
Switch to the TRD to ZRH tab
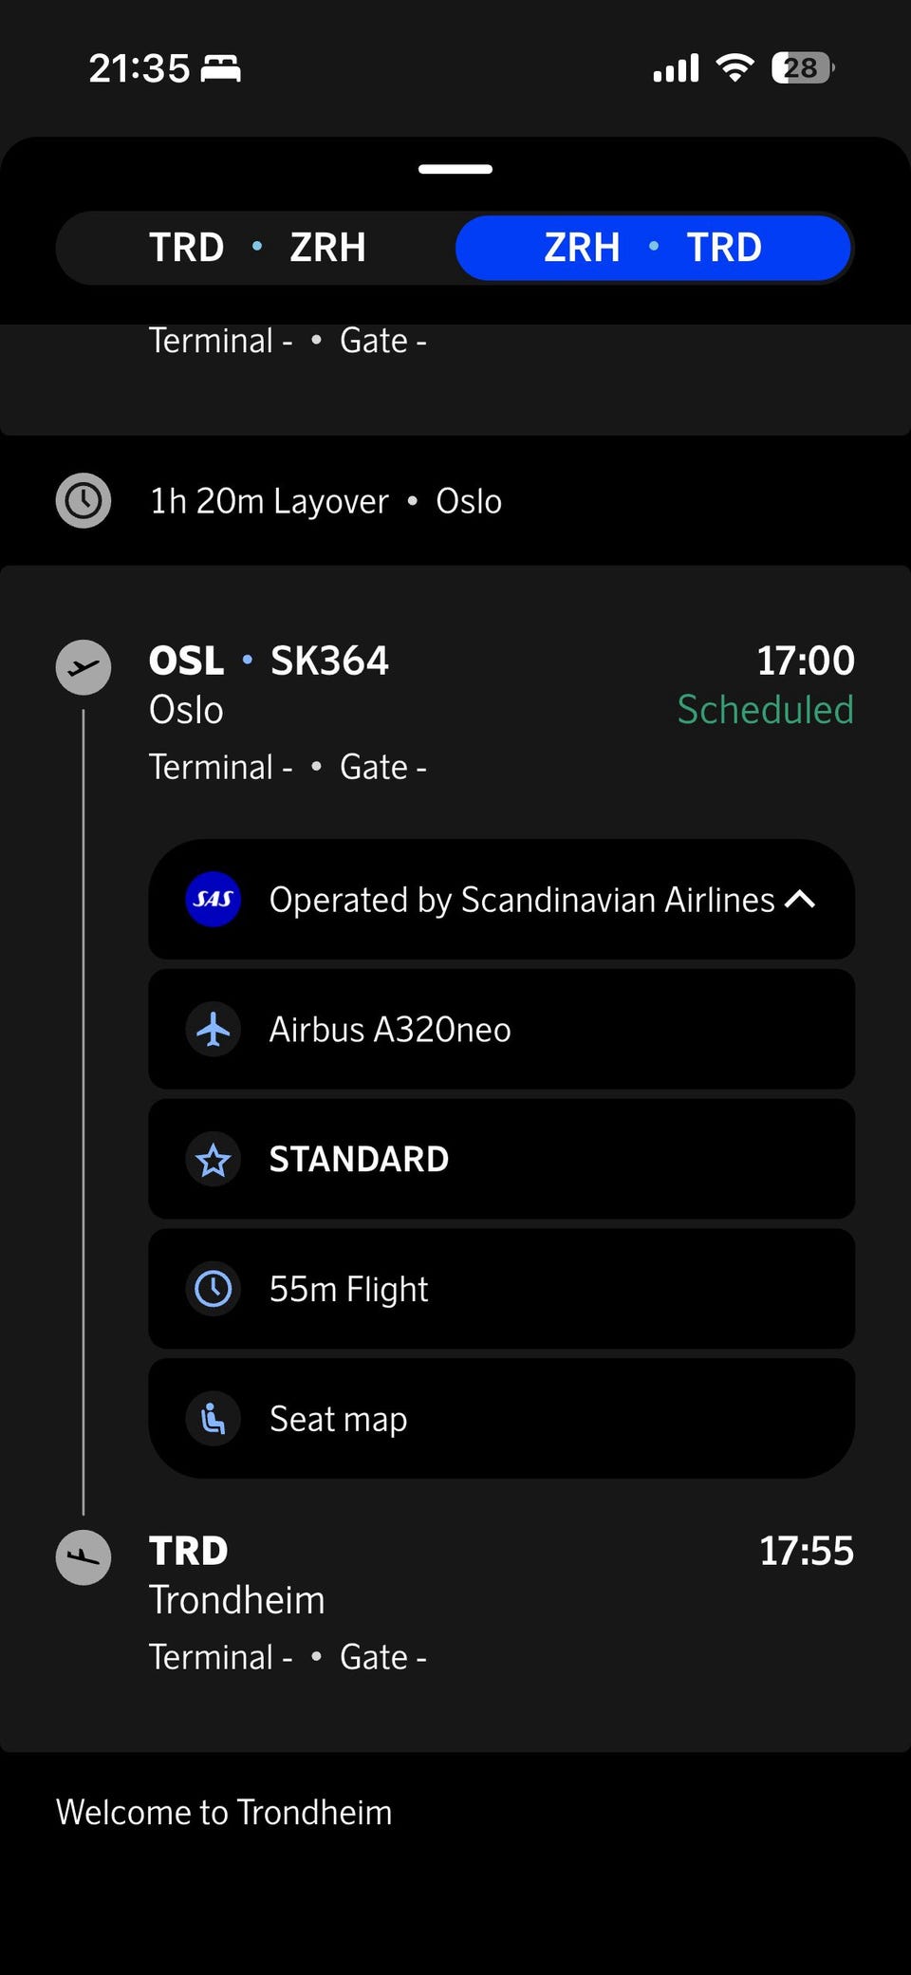(256, 248)
